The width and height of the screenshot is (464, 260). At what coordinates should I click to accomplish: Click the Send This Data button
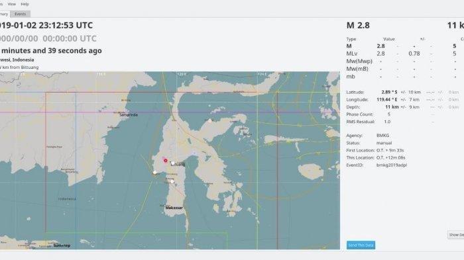pos(361,245)
